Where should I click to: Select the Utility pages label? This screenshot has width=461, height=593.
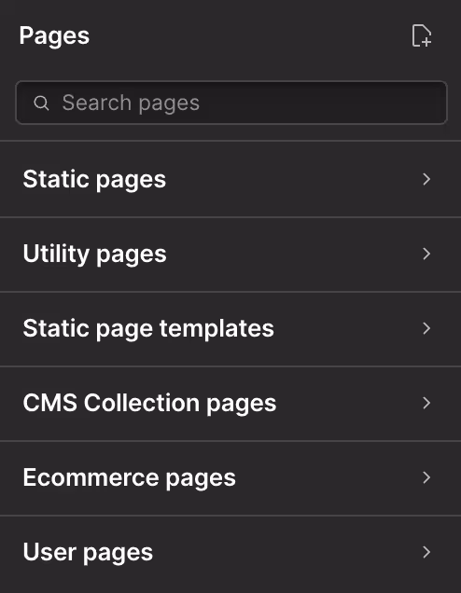[94, 255]
